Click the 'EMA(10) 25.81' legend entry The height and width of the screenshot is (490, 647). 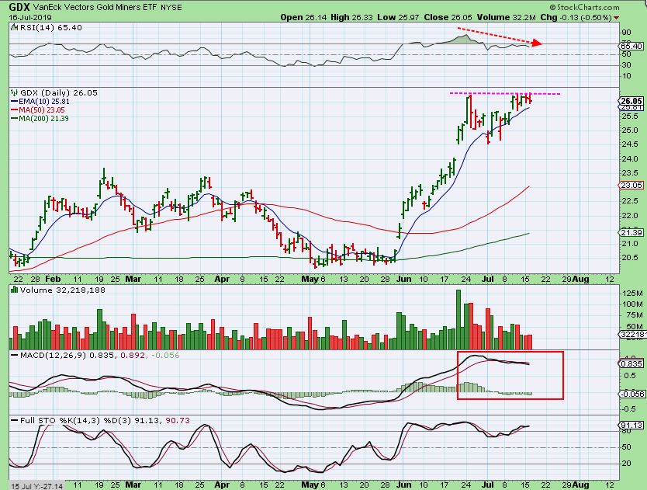pyautogui.click(x=44, y=101)
